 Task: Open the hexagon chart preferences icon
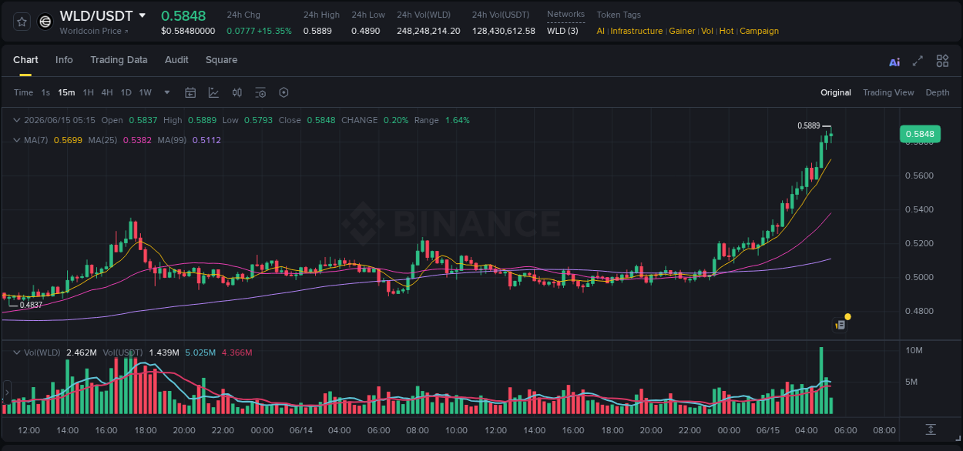(x=284, y=92)
